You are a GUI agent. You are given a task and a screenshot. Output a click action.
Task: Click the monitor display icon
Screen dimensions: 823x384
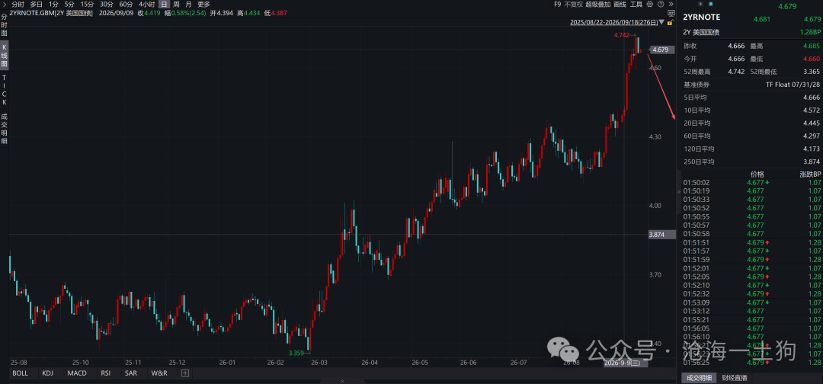point(671,13)
